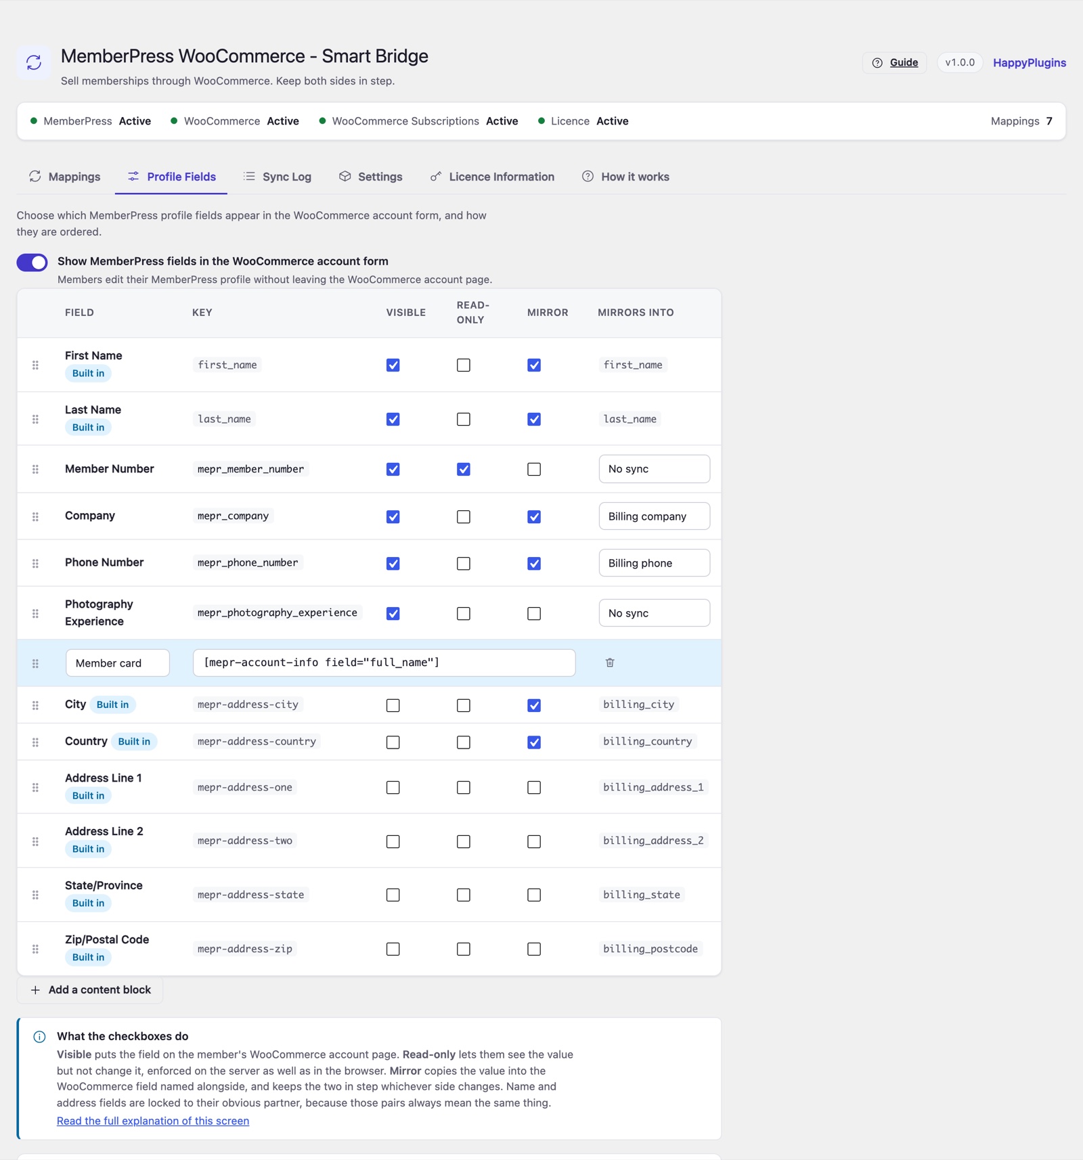Enable Mirror for Member Number
Screen dimensions: 1083x1160
click(x=534, y=469)
